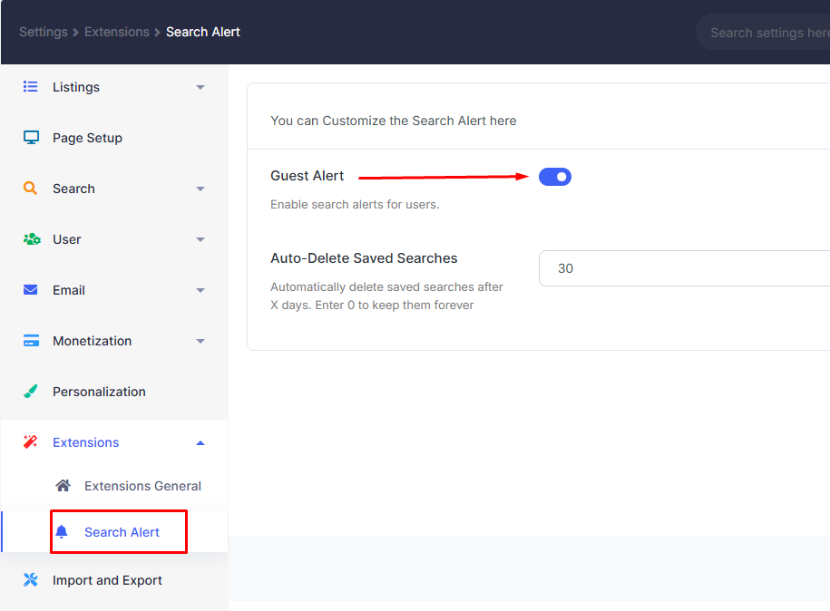Open Page Setup settings
The width and height of the screenshot is (830, 611).
(x=87, y=138)
